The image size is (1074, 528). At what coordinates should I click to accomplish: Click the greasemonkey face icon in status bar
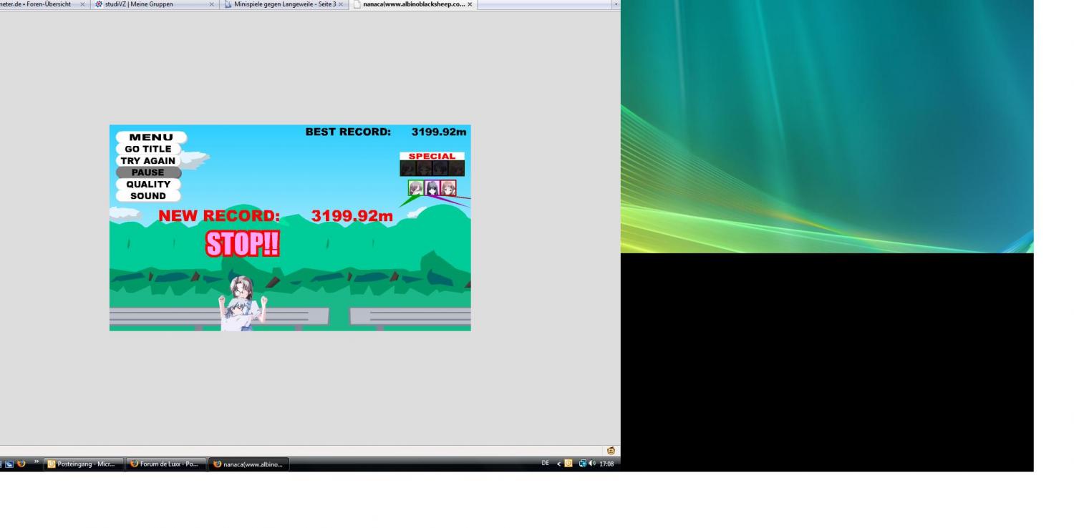(x=611, y=451)
